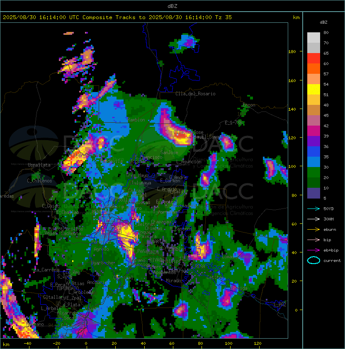Click the yellow eburn track arrow

313,230
